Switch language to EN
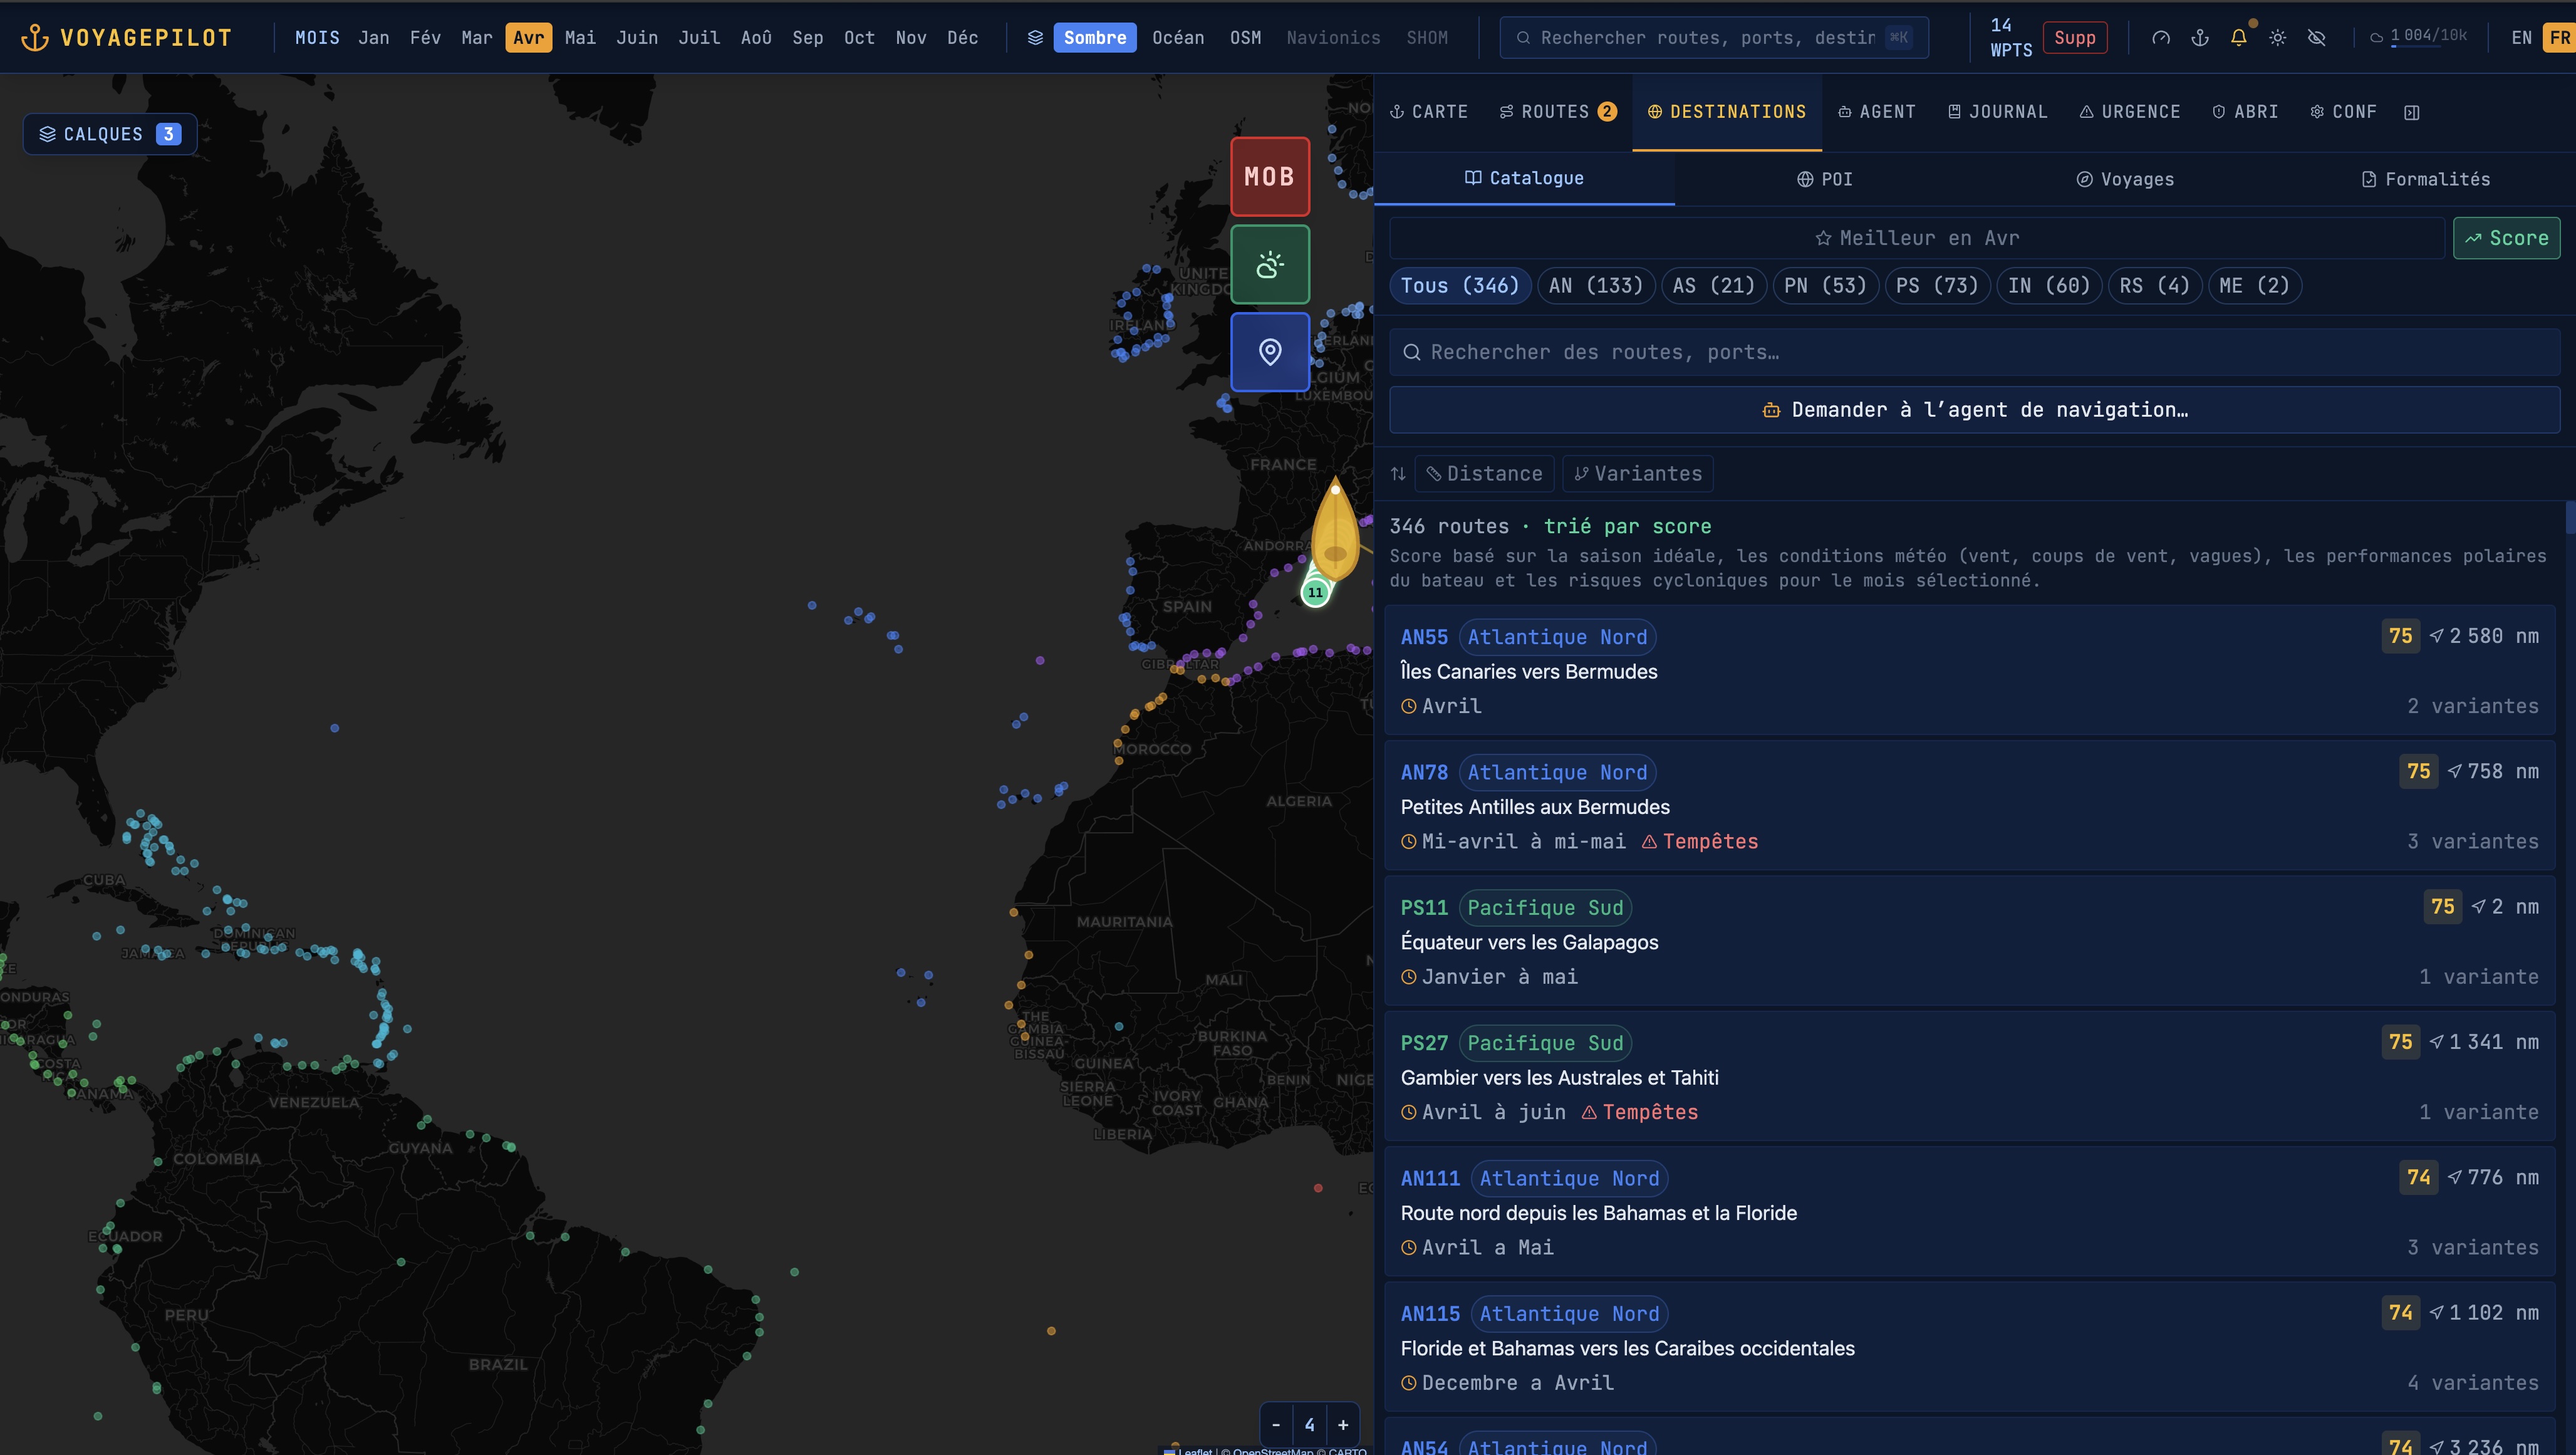Viewport: 2576px width, 1455px height. pos(2521,38)
